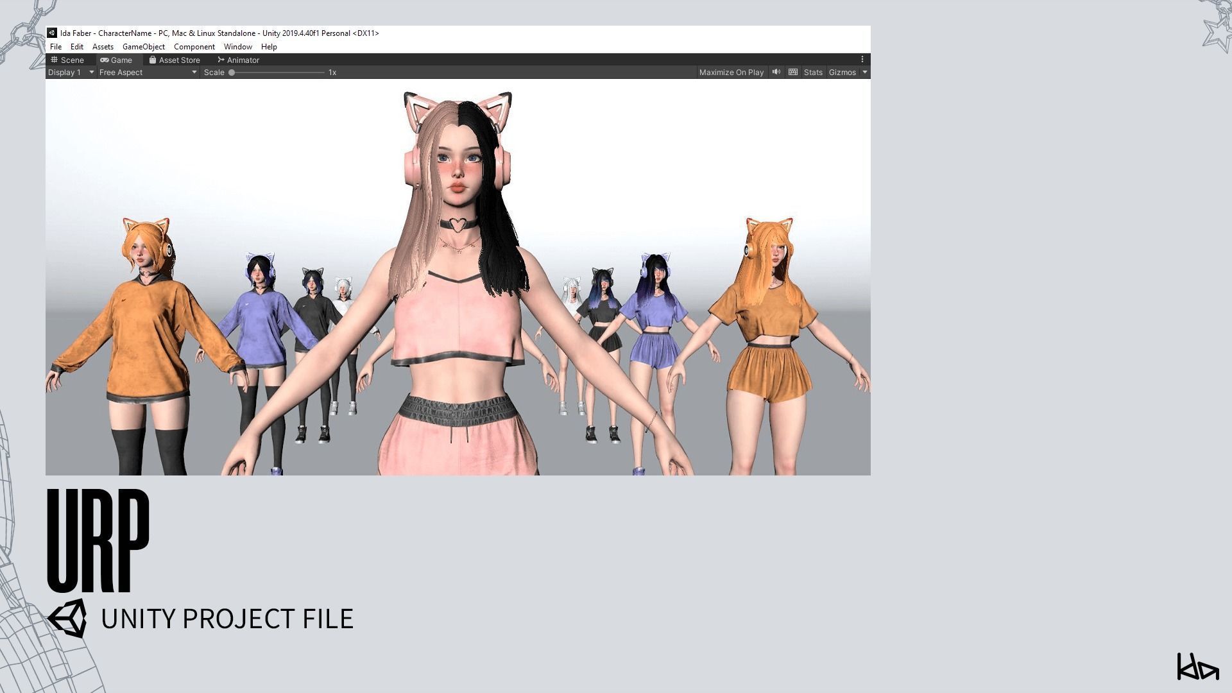Click the game viewport render
Image resolution: width=1232 pixels, height=693 pixels.
pos(458,277)
